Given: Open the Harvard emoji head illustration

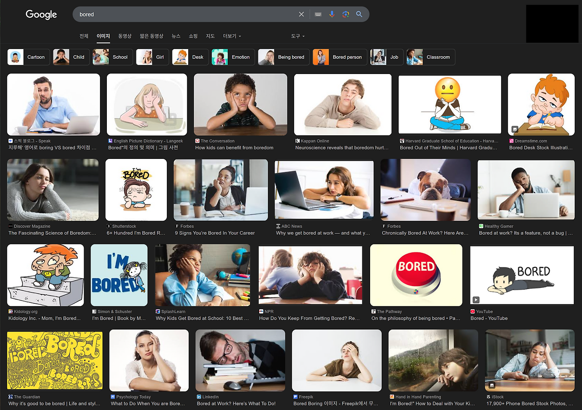Looking at the screenshot, I should click(450, 104).
